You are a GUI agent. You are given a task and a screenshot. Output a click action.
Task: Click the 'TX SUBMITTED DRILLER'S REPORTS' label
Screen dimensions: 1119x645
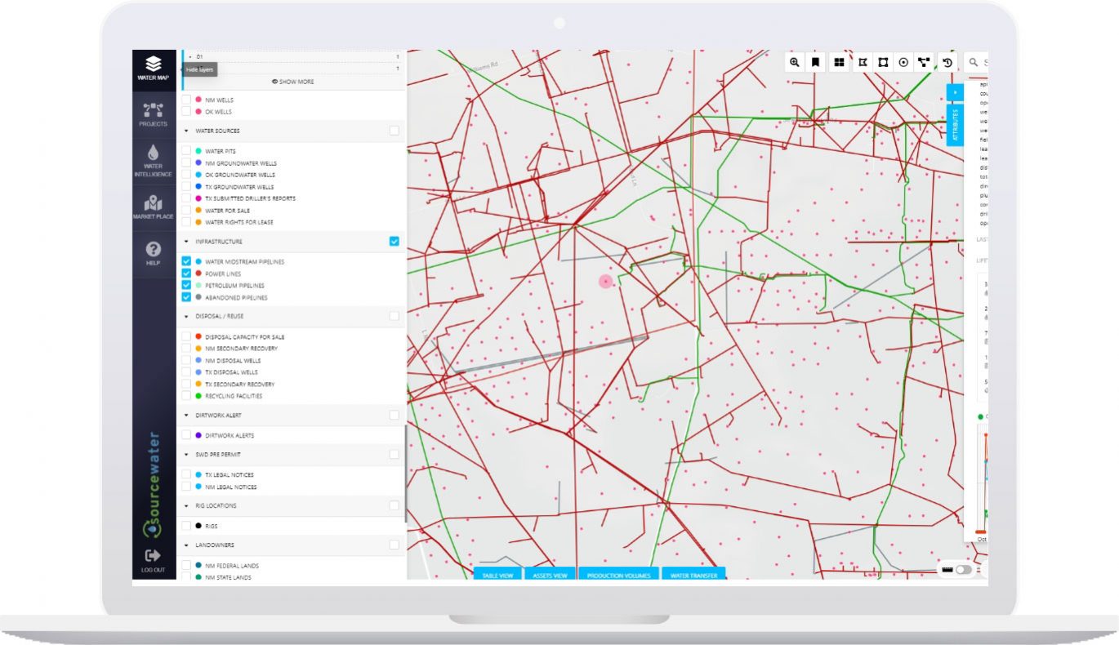250,198
